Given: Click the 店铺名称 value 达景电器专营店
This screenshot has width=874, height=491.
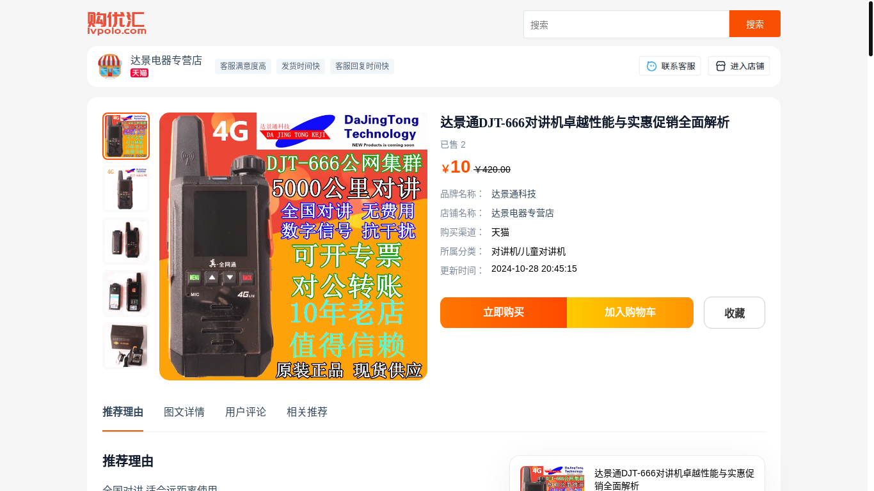Looking at the screenshot, I should (x=523, y=213).
